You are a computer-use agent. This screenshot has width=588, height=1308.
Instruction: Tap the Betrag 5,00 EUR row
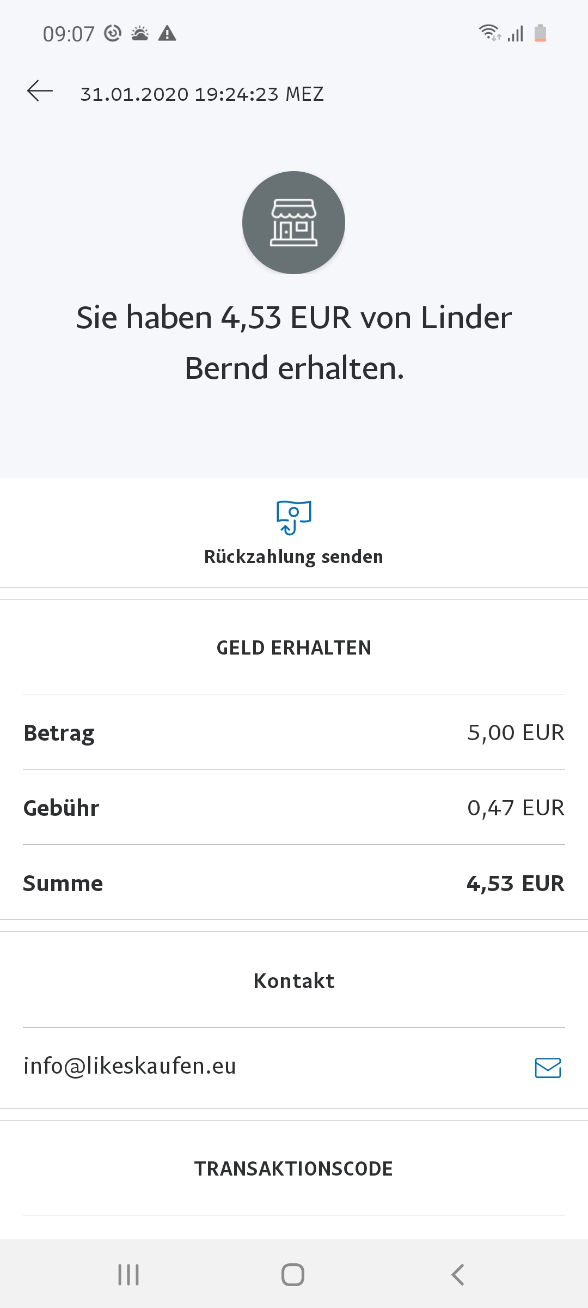click(294, 732)
